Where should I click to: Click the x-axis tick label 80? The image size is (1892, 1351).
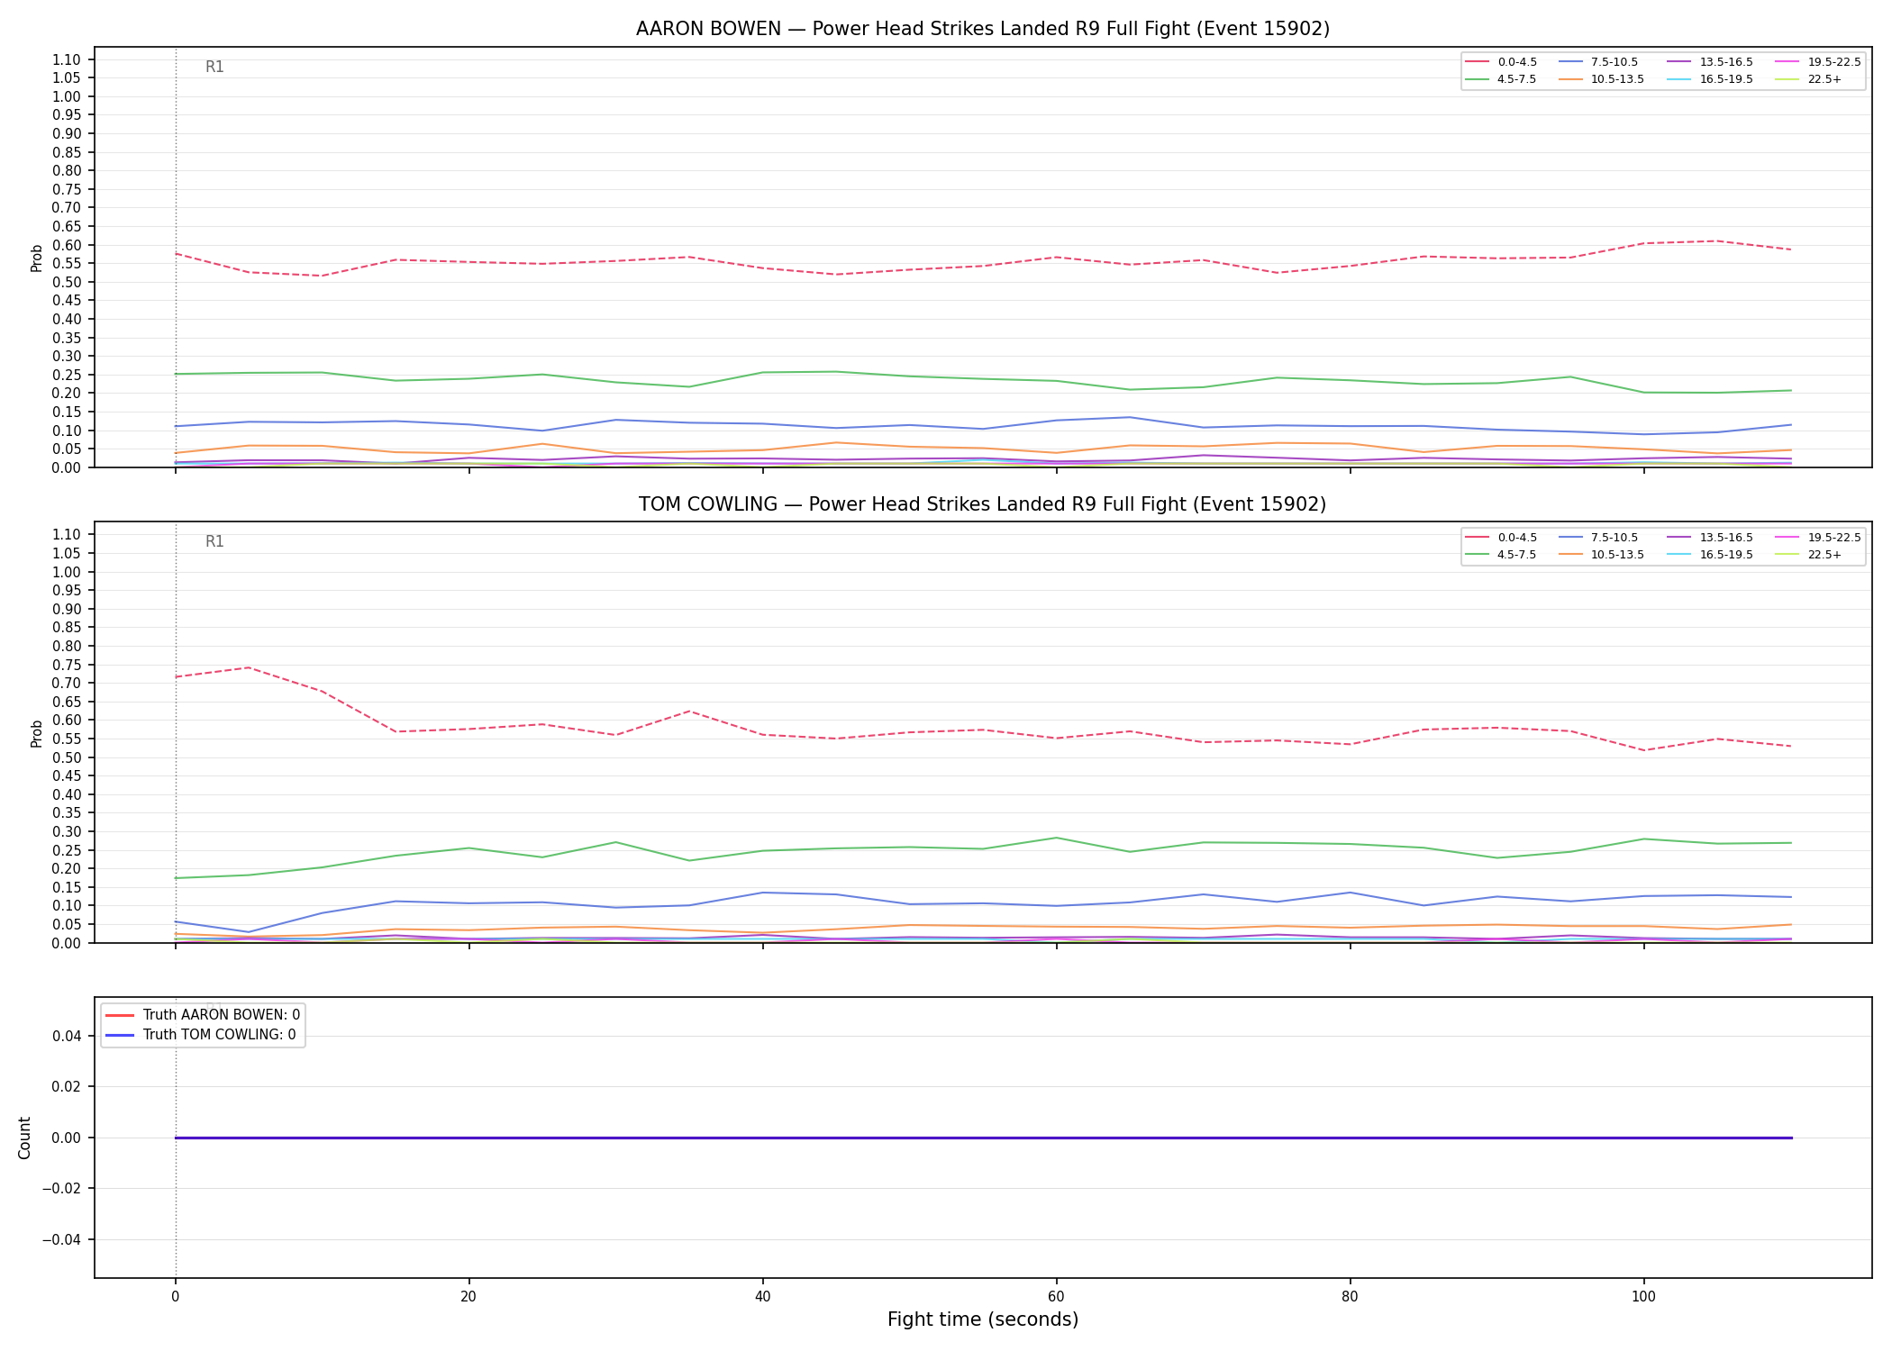pos(1350,1297)
